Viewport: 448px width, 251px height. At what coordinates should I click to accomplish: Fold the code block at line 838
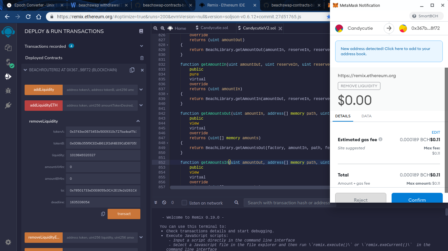[167, 94]
